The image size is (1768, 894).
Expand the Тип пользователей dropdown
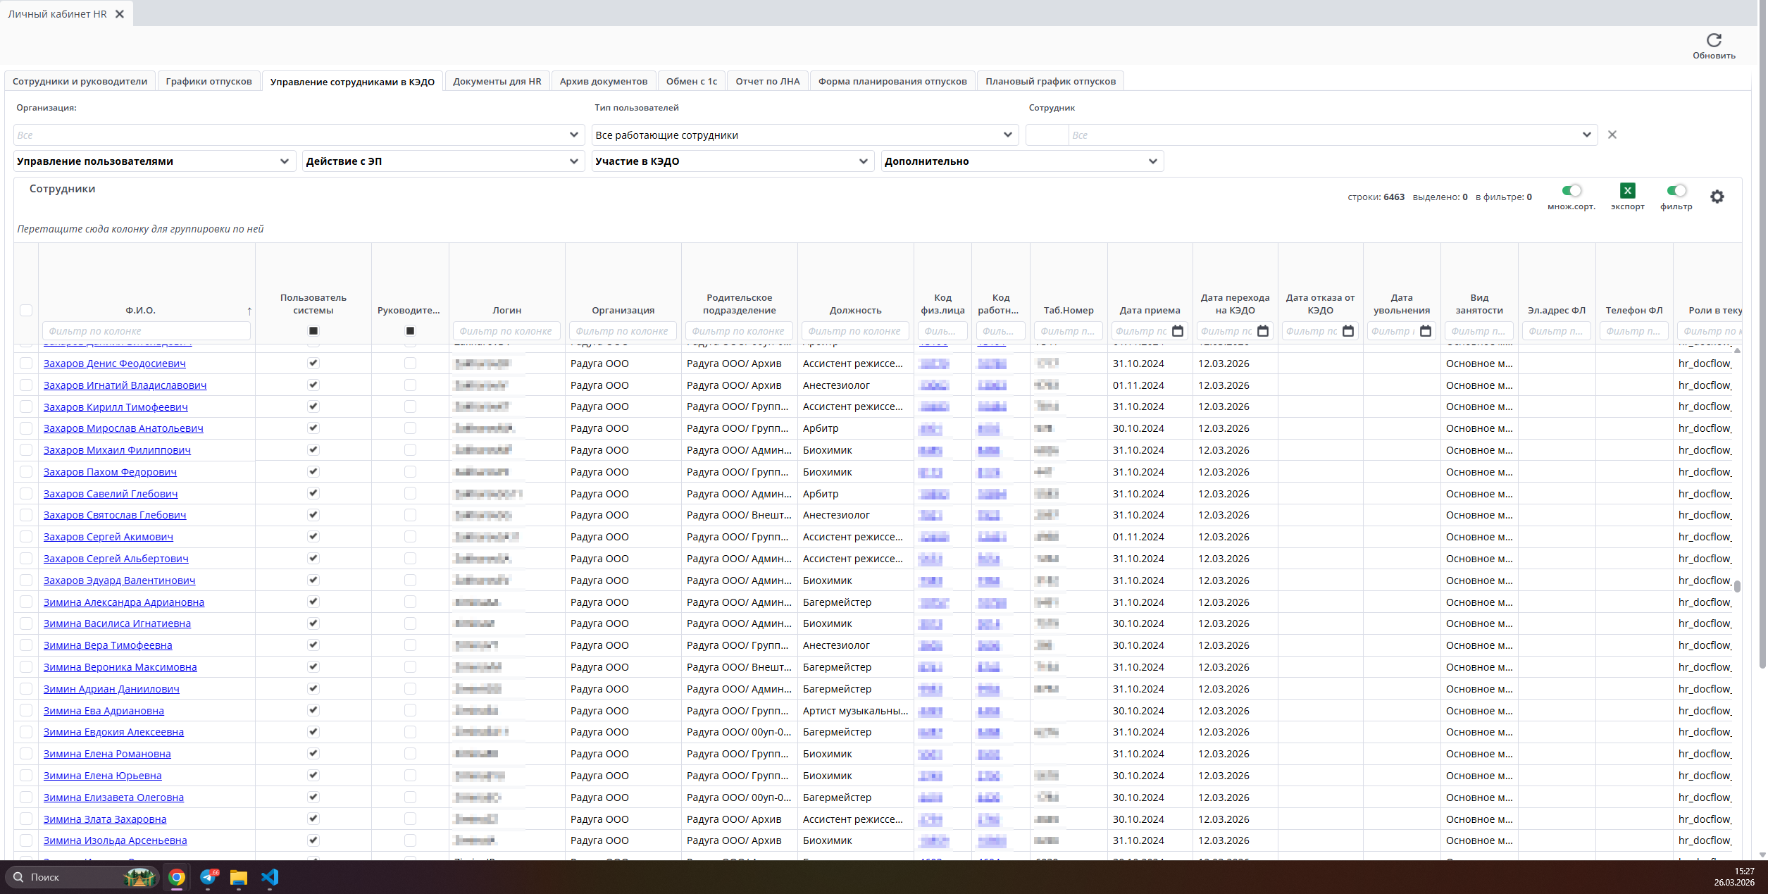(805, 135)
